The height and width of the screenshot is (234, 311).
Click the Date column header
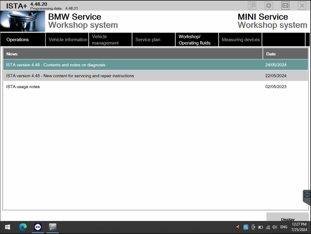coord(271,53)
